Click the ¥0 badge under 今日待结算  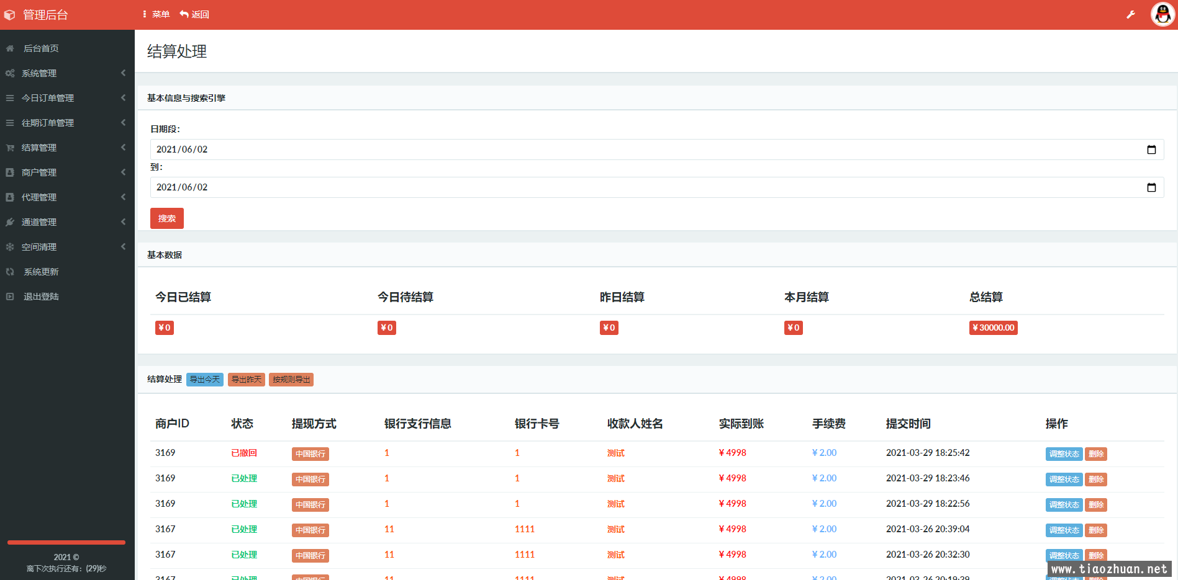(x=387, y=328)
